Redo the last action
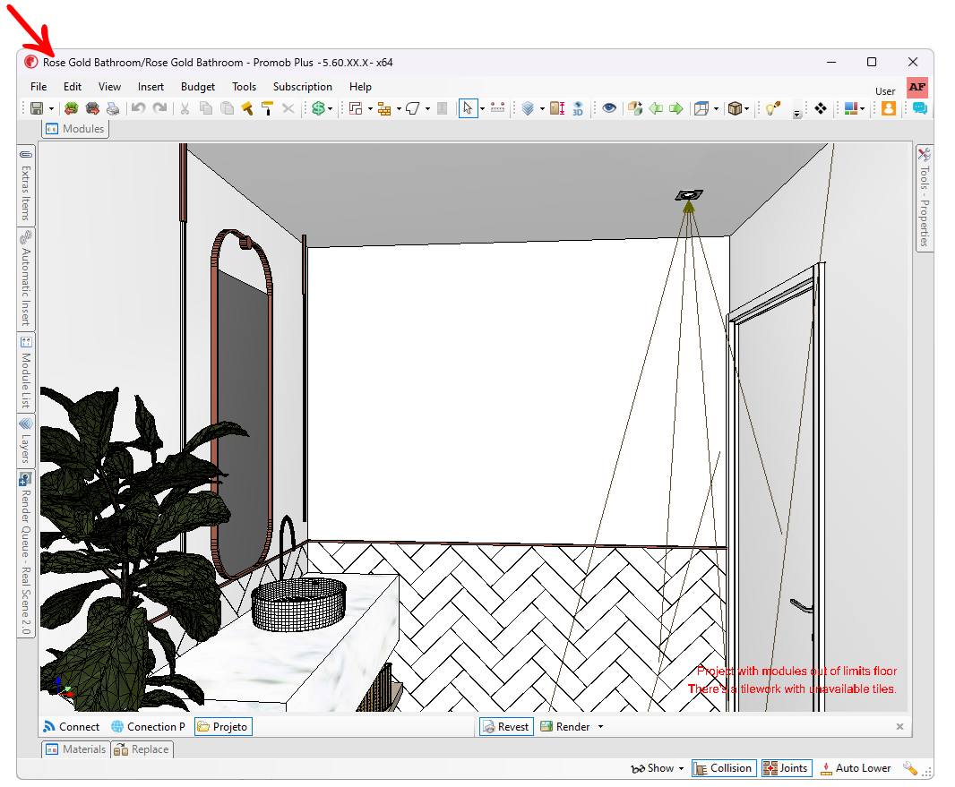Image resolution: width=955 pixels, height=787 pixels. (x=159, y=108)
